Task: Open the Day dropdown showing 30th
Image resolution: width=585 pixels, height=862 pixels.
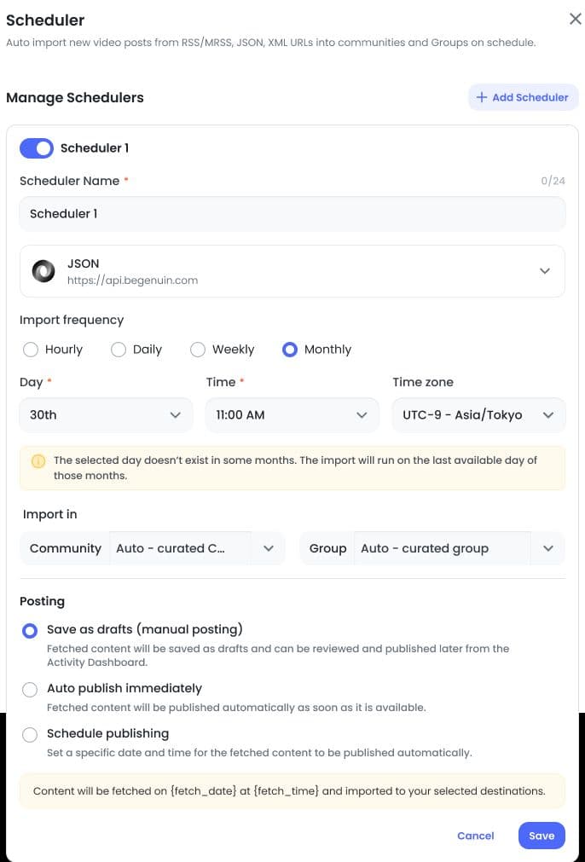Action: [x=106, y=415]
